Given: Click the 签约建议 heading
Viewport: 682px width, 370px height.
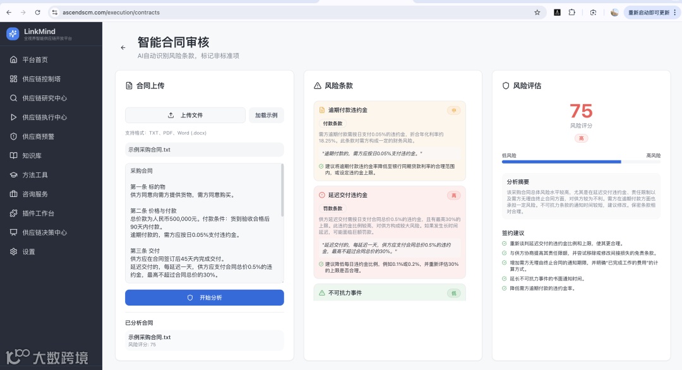Looking at the screenshot, I should coord(513,233).
